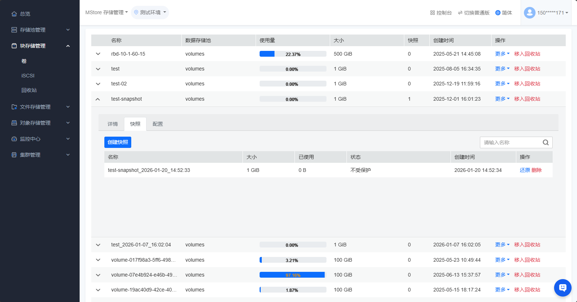Click the 创建快照 button

click(x=118, y=142)
